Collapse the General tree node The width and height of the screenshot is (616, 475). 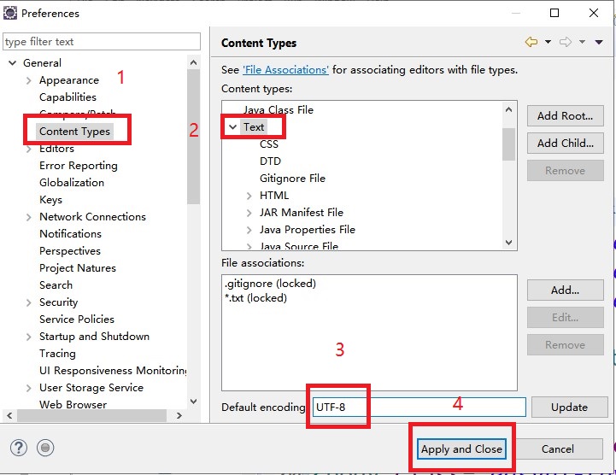point(12,63)
